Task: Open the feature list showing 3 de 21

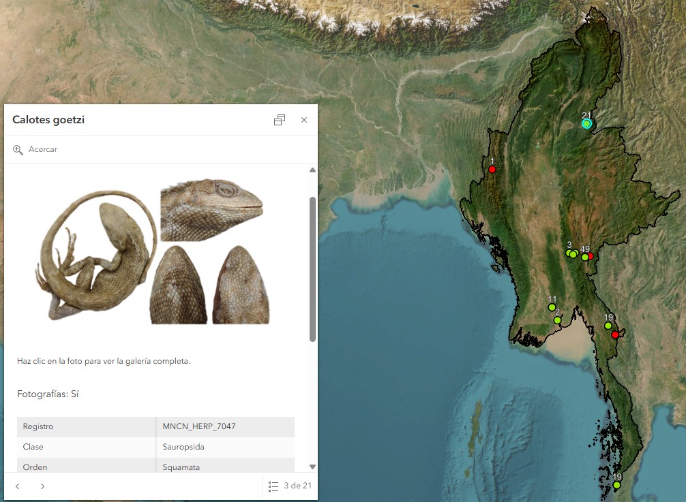Action: coord(290,486)
